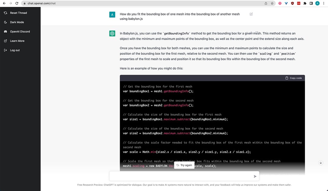Click the scroll-to-bottom arrow button
This screenshot has width=328, height=191.
coord(321,163)
